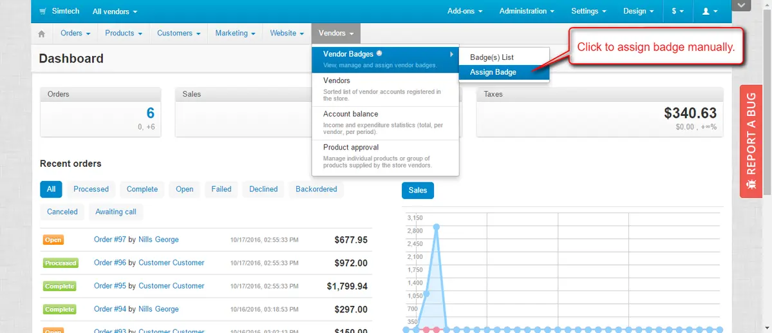Expand the All vendors dropdown
The image size is (772, 333).
coord(115,12)
